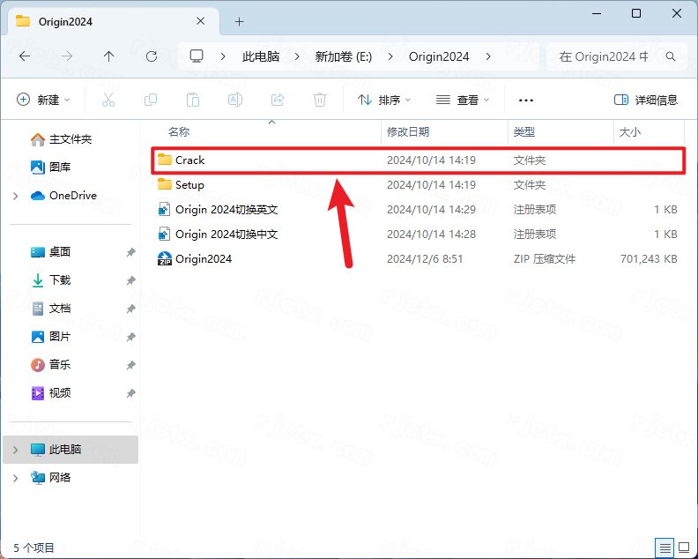The height and width of the screenshot is (559, 698).
Task: Click 新加卷 (E:) in address breadcrumb
Action: (x=344, y=56)
